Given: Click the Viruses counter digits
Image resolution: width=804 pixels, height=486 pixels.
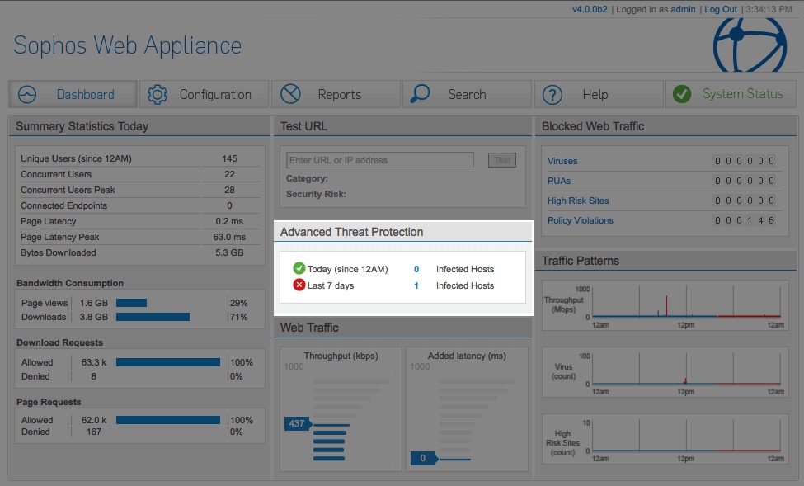Looking at the screenshot, I should click(745, 161).
